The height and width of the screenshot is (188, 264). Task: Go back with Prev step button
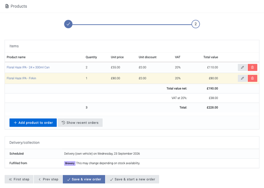click(48, 179)
